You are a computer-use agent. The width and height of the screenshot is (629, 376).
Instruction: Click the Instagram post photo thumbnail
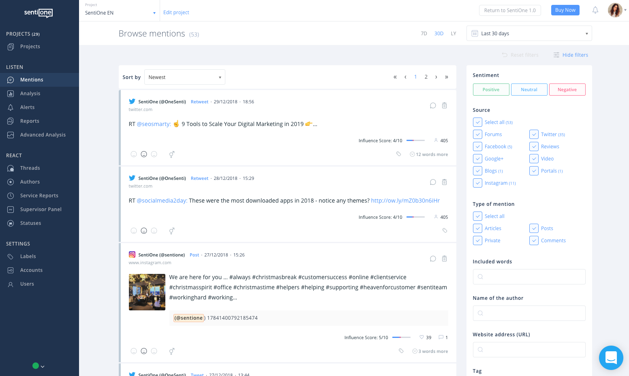[x=147, y=292]
